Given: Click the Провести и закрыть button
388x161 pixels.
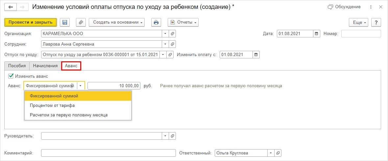Looking at the screenshot, I should click(x=31, y=22).
